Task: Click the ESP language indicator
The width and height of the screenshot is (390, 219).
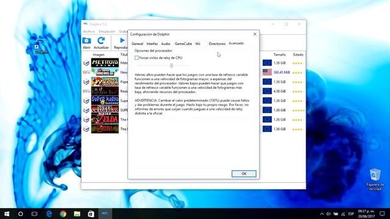Action: click(351, 214)
